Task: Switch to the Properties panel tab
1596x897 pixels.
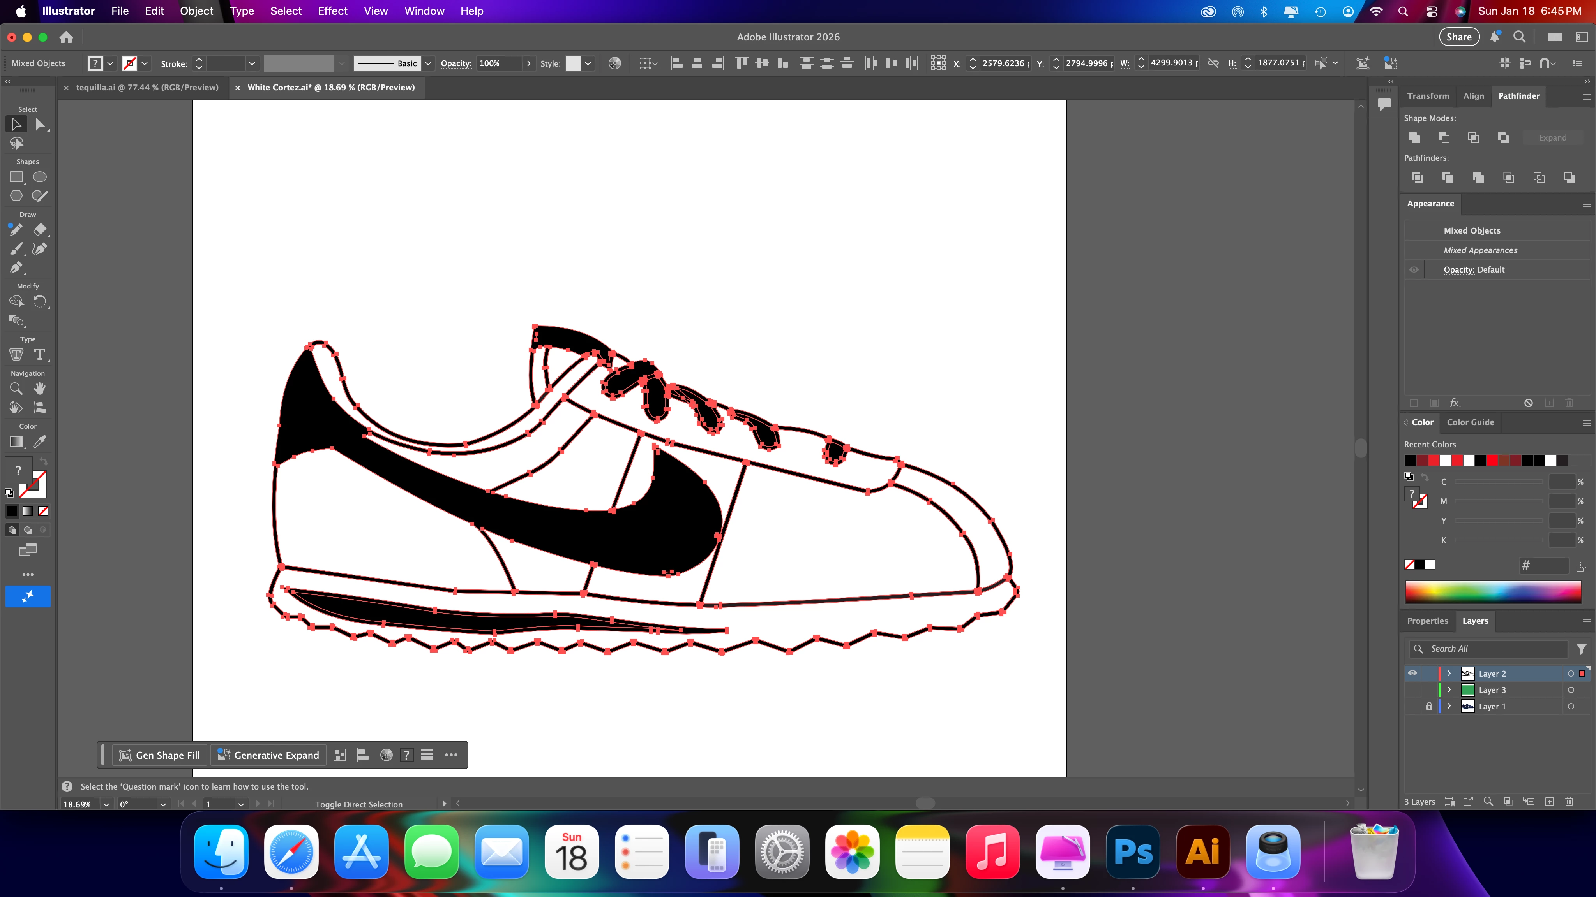Action: point(1428,621)
